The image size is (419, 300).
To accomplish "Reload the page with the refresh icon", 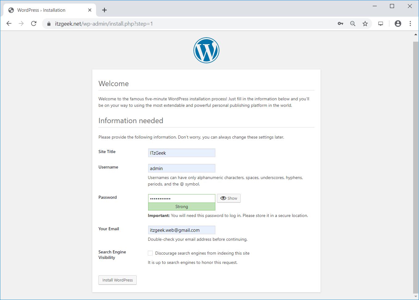I will (34, 23).
